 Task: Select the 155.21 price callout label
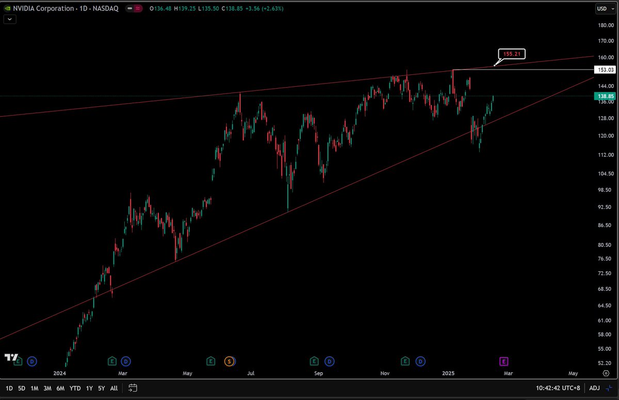pos(512,54)
